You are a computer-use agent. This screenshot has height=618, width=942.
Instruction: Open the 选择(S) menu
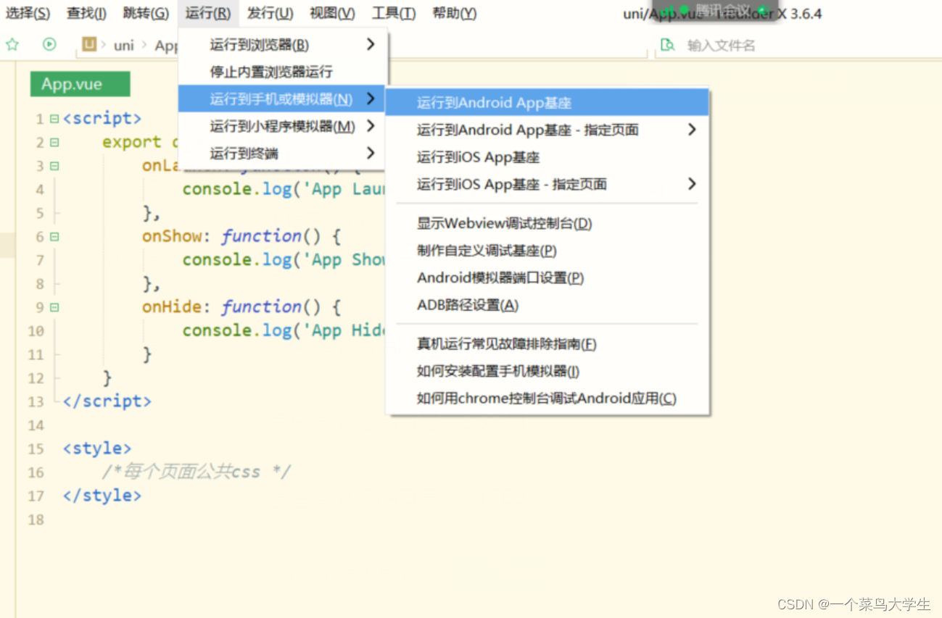pos(28,13)
